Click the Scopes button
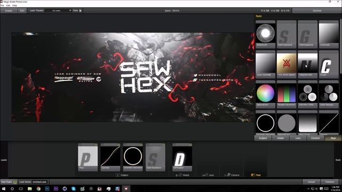This screenshot has width=342, height=192. pos(9,11)
